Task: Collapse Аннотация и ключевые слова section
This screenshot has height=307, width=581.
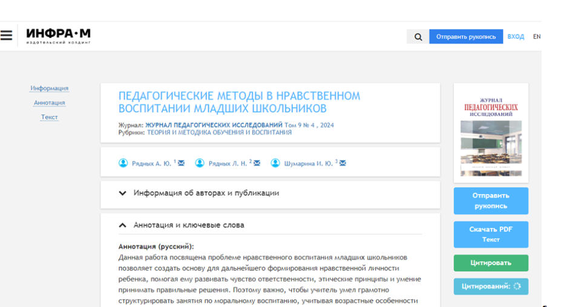Action: coord(123,225)
